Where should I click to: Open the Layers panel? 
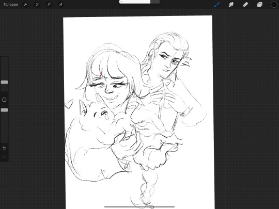(259, 5)
